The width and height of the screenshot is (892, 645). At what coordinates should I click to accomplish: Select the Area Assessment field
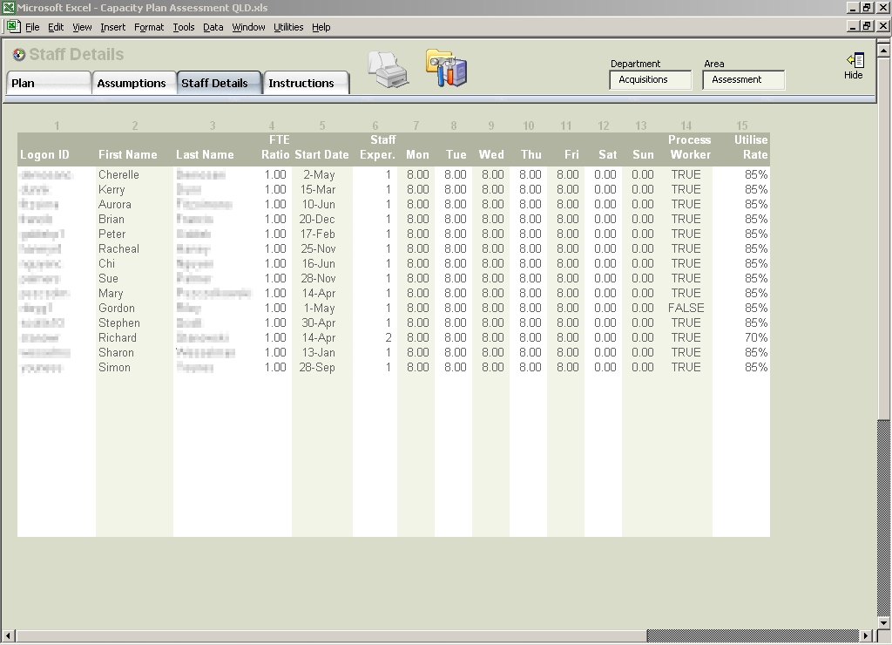coord(744,79)
